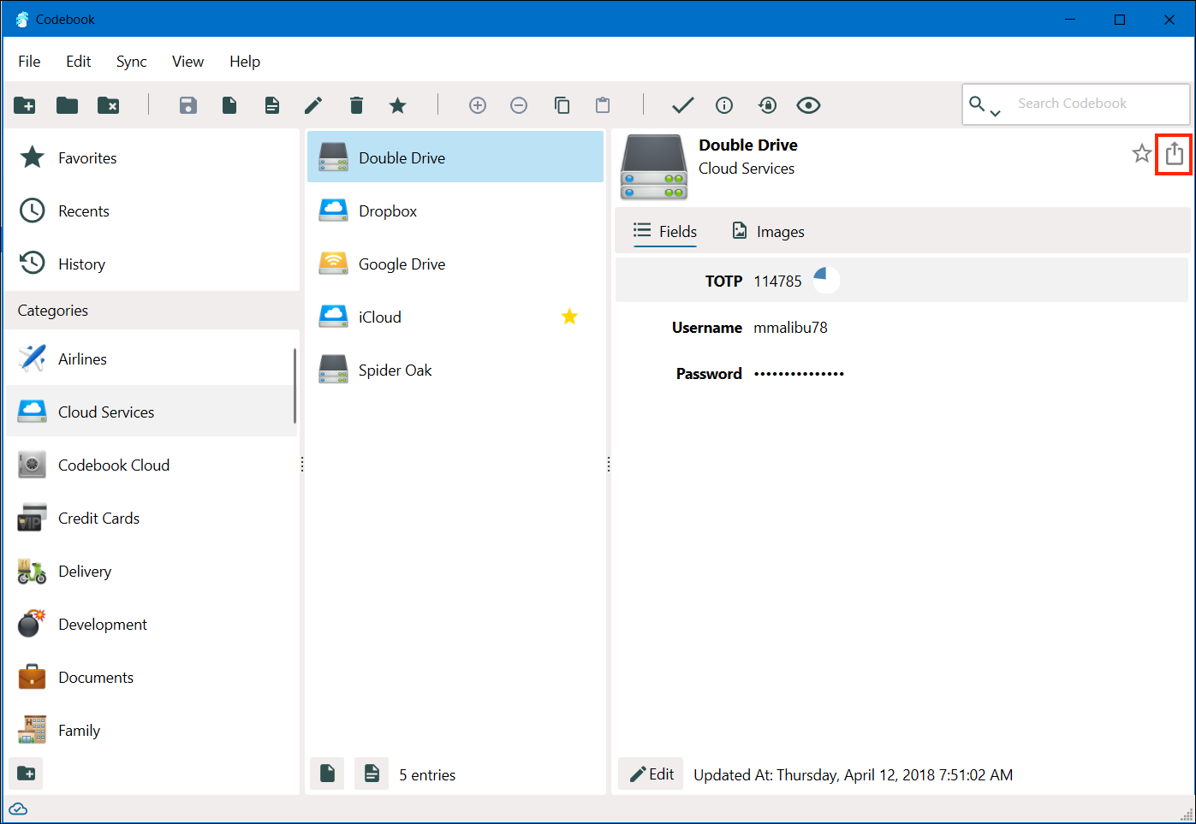Open the share icon for Double Drive
Viewport: 1196px width, 824px height.
tap(1174, 154)
